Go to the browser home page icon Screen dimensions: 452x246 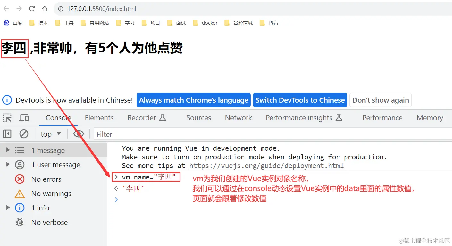[x=45, y=9]
